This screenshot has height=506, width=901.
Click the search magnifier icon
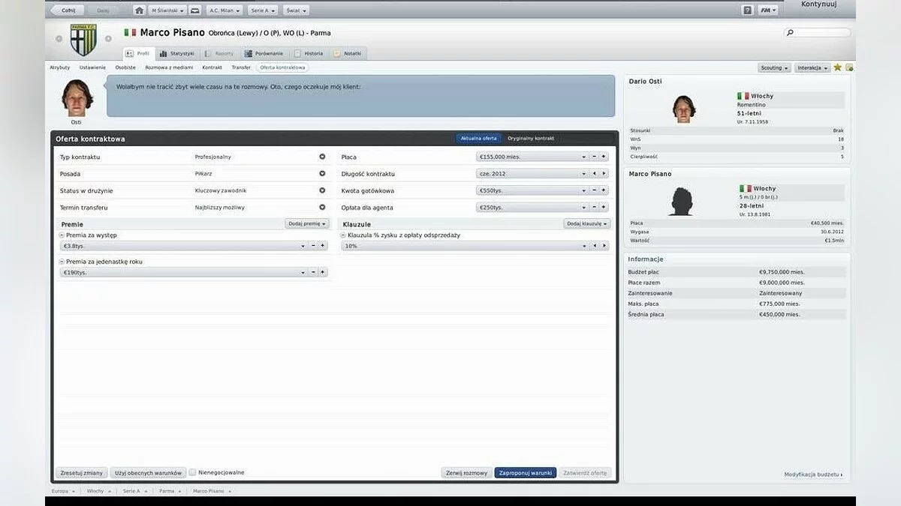click(x=790, y=33)
